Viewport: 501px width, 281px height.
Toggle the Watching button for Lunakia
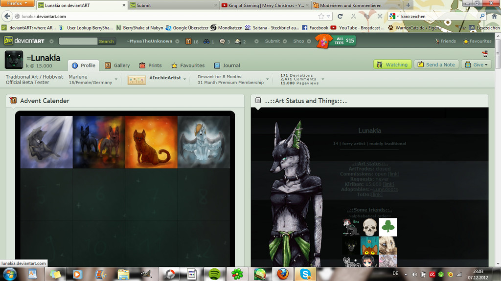[x=392, y=65]
